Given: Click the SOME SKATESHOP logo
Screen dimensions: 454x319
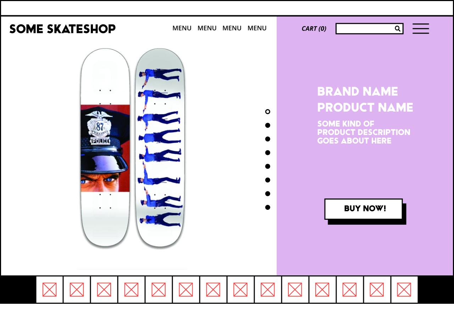Looking at the screenshot, I should (62, 28).
